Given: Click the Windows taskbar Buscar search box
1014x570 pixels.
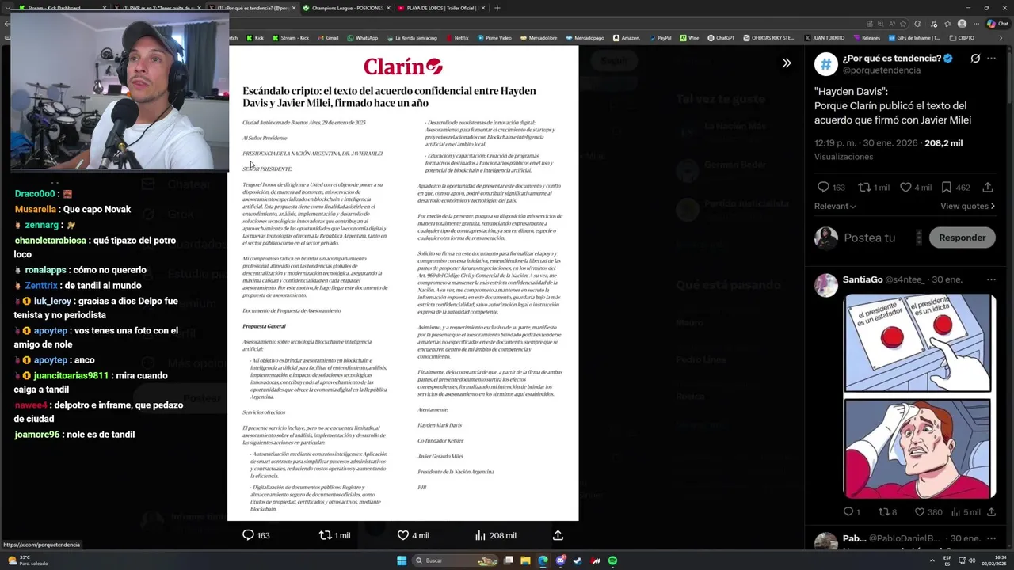Looking at the screenshot, I should pyautogui.click(x=453, y=560).
